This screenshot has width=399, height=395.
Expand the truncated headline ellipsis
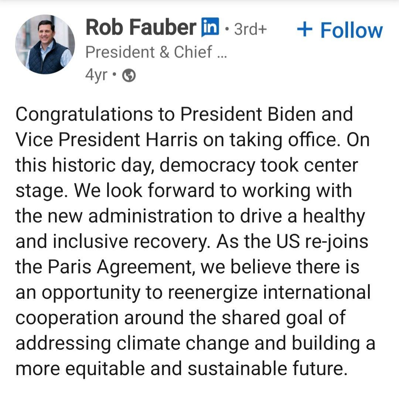click(x=222, y=56)
